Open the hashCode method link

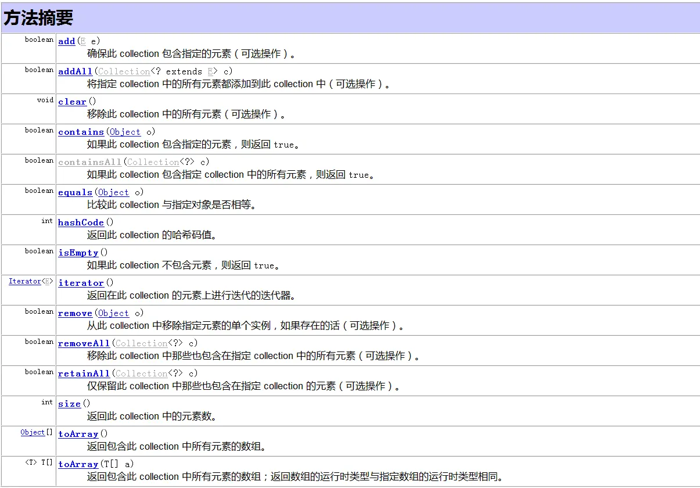pyautogui.click(x=81, y=223)
